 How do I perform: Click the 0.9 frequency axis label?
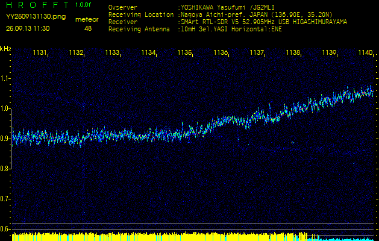(5, 139)
